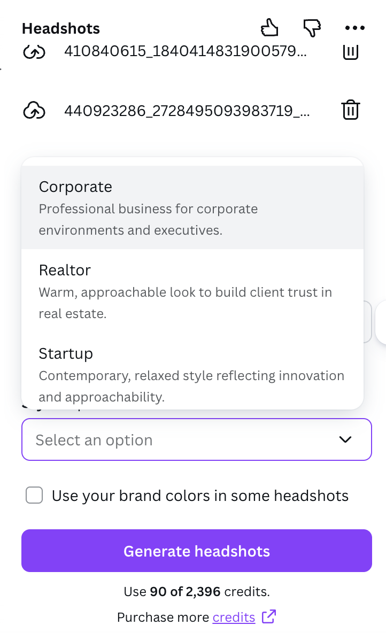The width and height of the screenshot is (386, 633).
Task: Click the external link icon next to credits
Action: tap(269, 617)
